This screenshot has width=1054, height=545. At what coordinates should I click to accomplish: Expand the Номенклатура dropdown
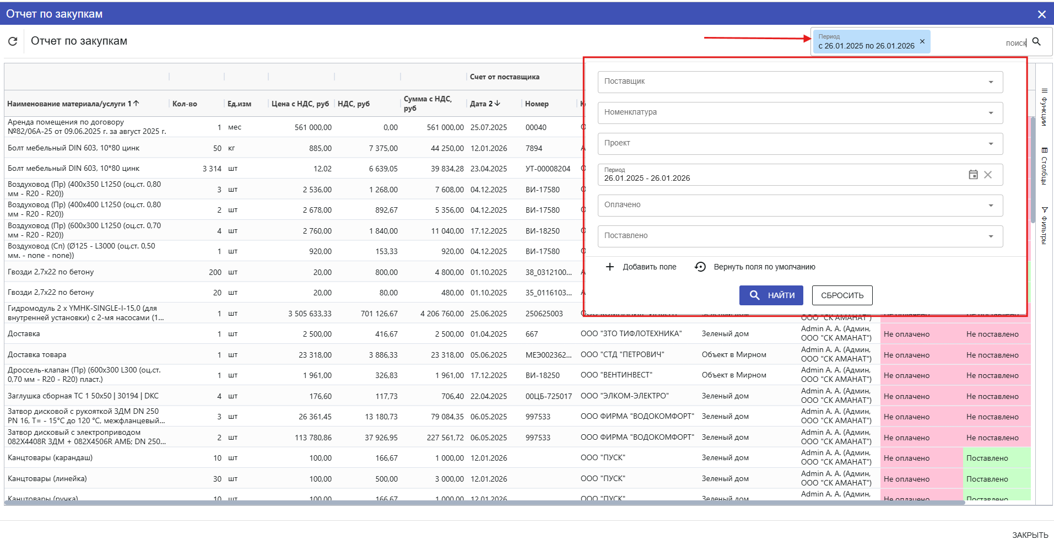[x=991, y=113]
